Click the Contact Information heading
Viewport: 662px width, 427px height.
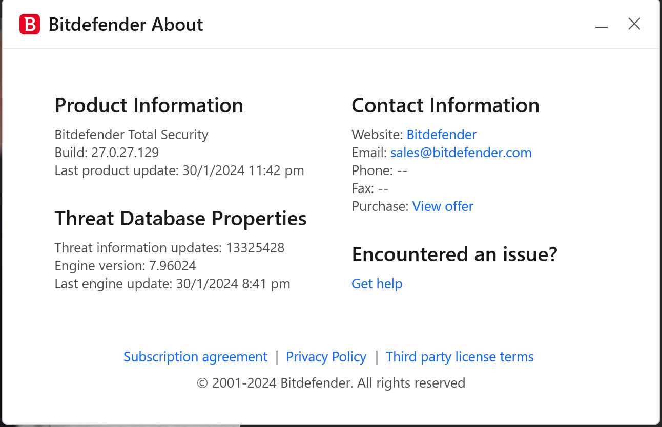coord(445,105)
